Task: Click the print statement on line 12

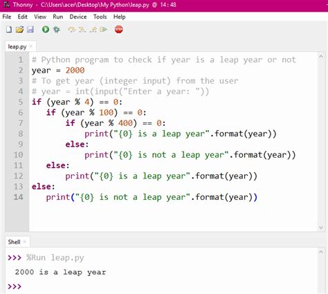Action: point(161,176)
